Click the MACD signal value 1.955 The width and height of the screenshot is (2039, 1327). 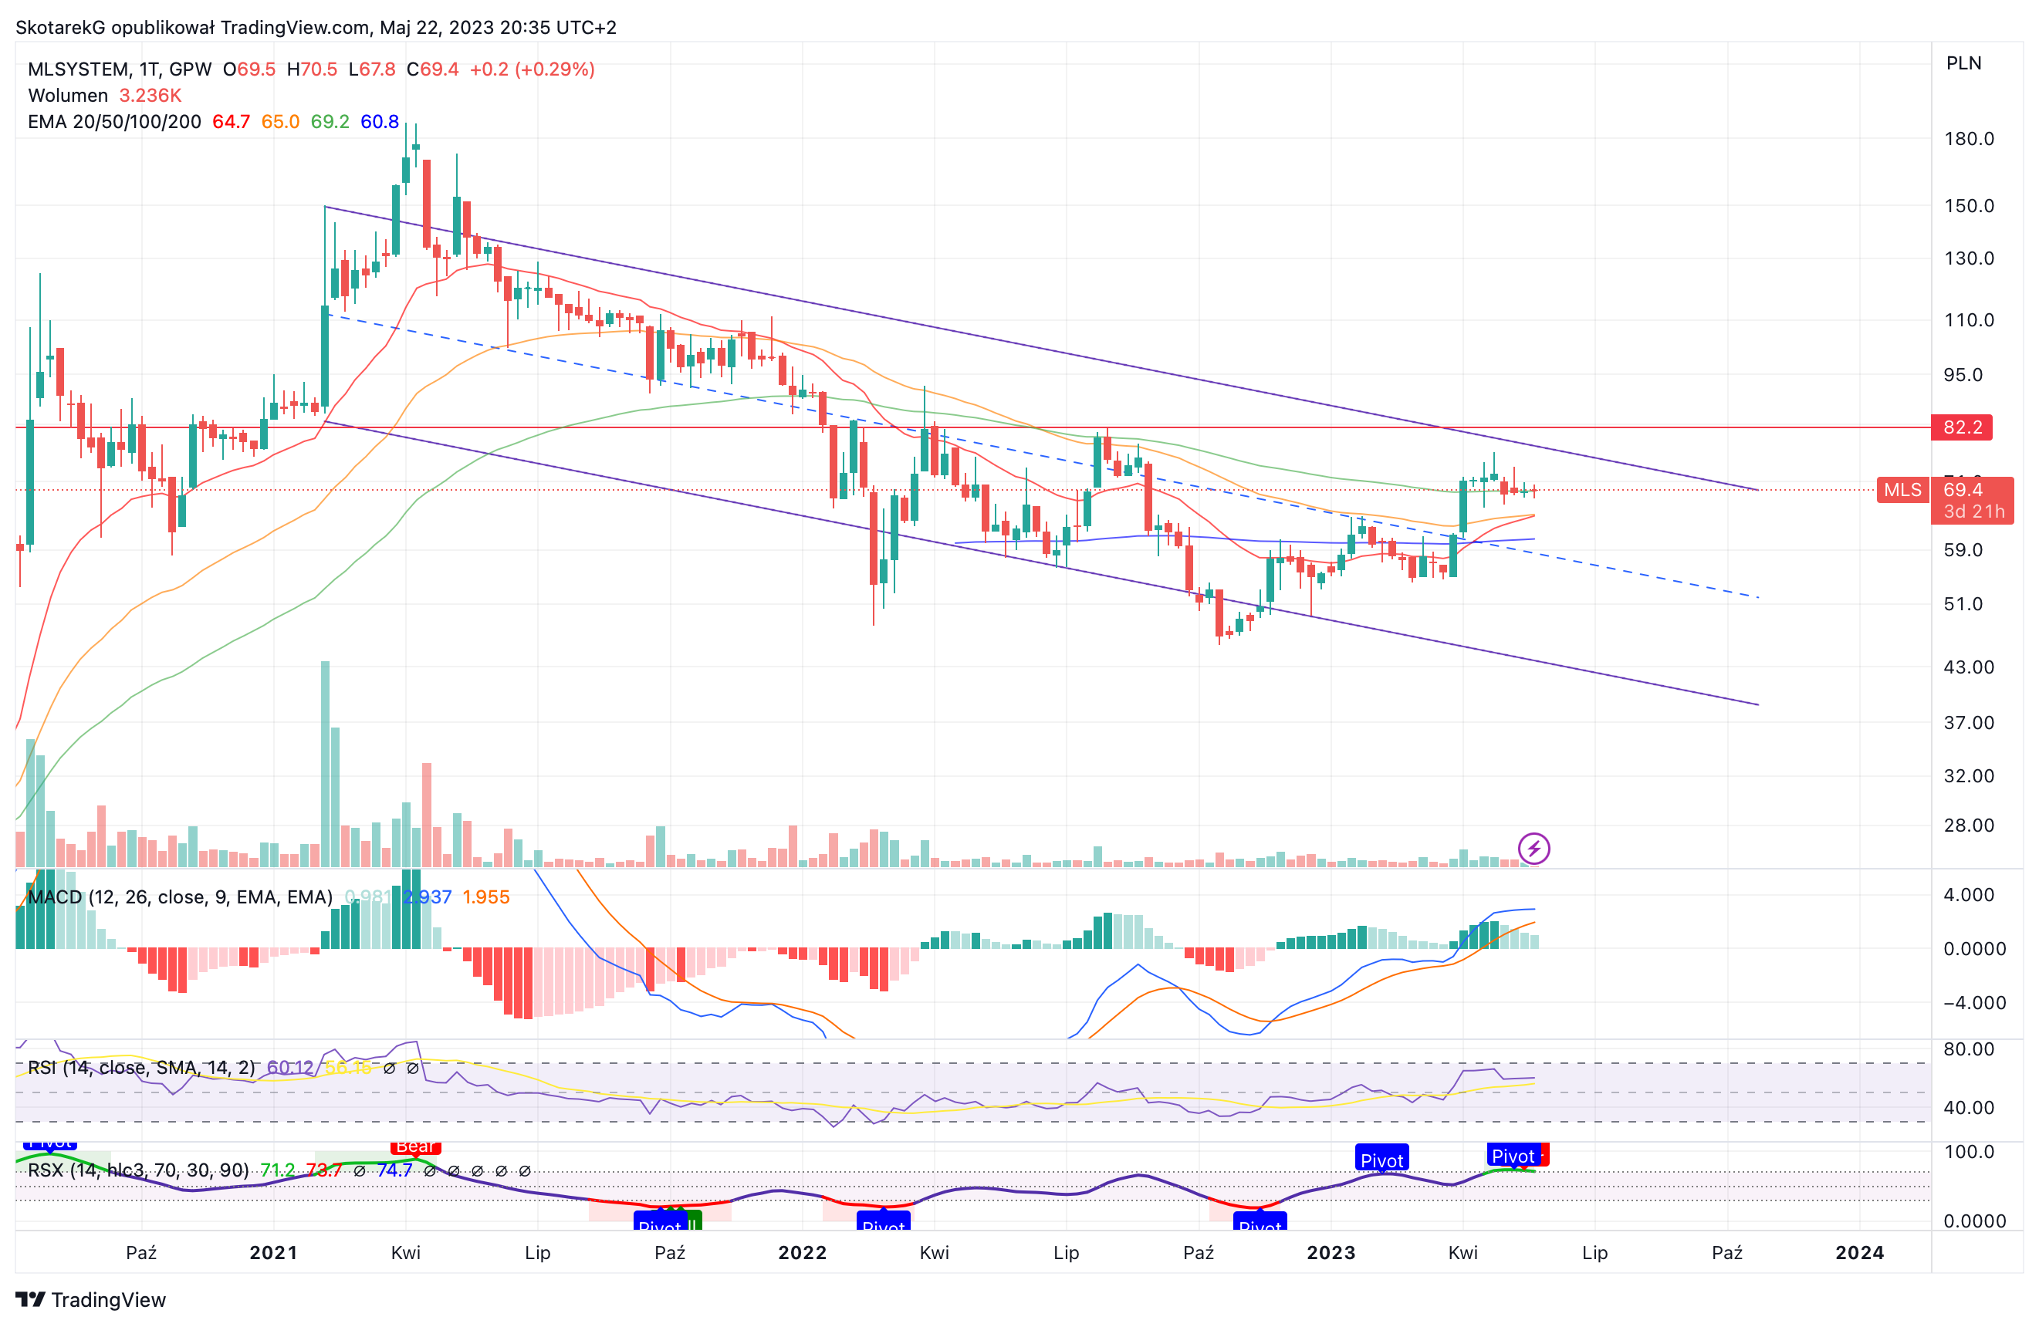click(485, 897)
